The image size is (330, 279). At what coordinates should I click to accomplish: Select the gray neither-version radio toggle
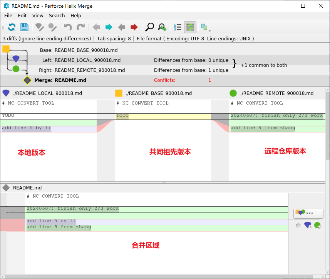[298, 226]
